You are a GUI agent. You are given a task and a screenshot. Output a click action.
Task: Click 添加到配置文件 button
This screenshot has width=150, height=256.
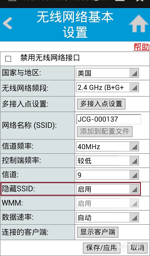[x=105, y=132]
